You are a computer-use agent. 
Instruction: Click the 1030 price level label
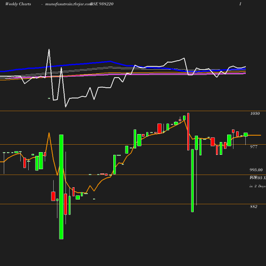click(255, 113)
